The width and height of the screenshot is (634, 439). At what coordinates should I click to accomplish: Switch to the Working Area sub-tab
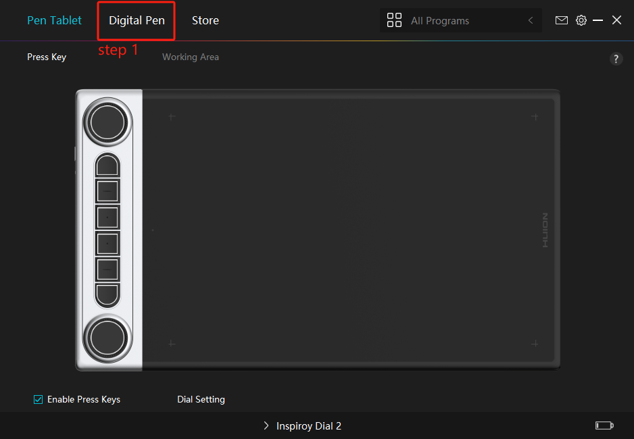190,57
